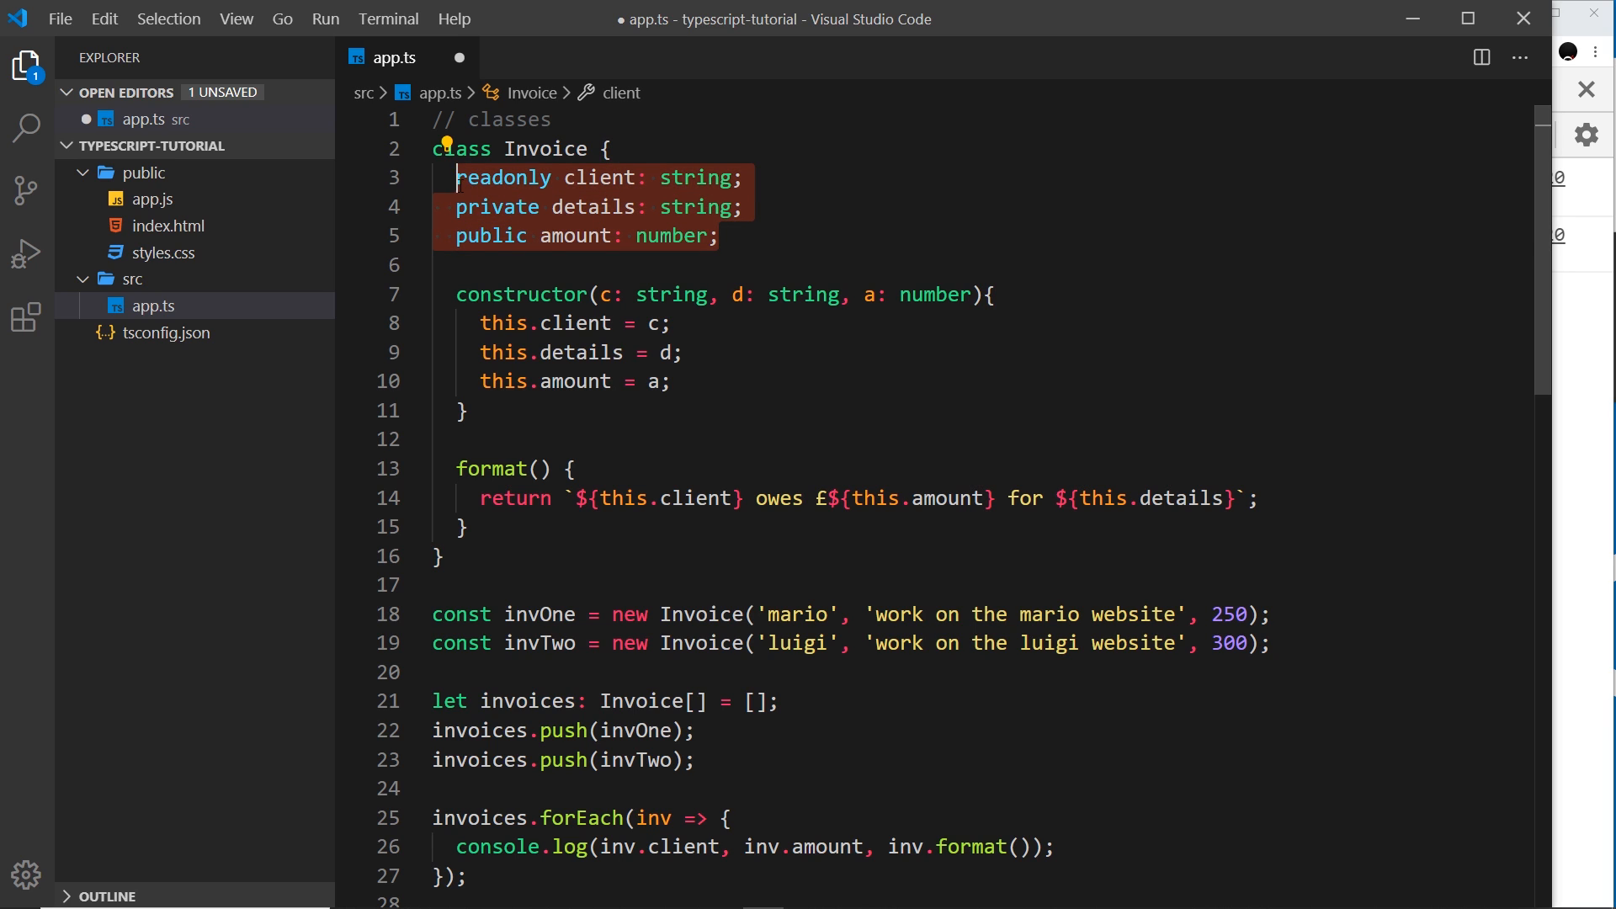
Task: Click the VS Code logo icon
Action: point(18,18)
